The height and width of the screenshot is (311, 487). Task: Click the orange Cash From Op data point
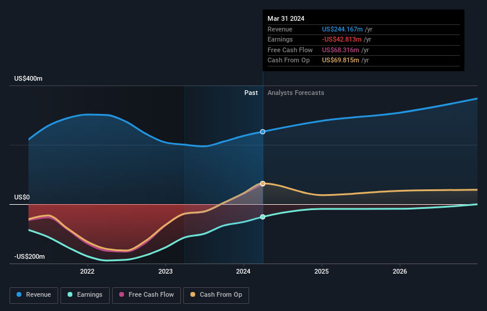pos(263,183)
